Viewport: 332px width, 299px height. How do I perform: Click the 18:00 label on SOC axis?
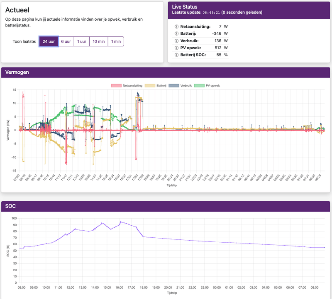pos(144,287)
